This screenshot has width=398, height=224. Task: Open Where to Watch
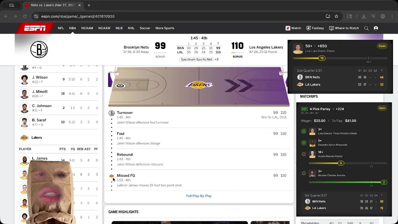[344, 28]
